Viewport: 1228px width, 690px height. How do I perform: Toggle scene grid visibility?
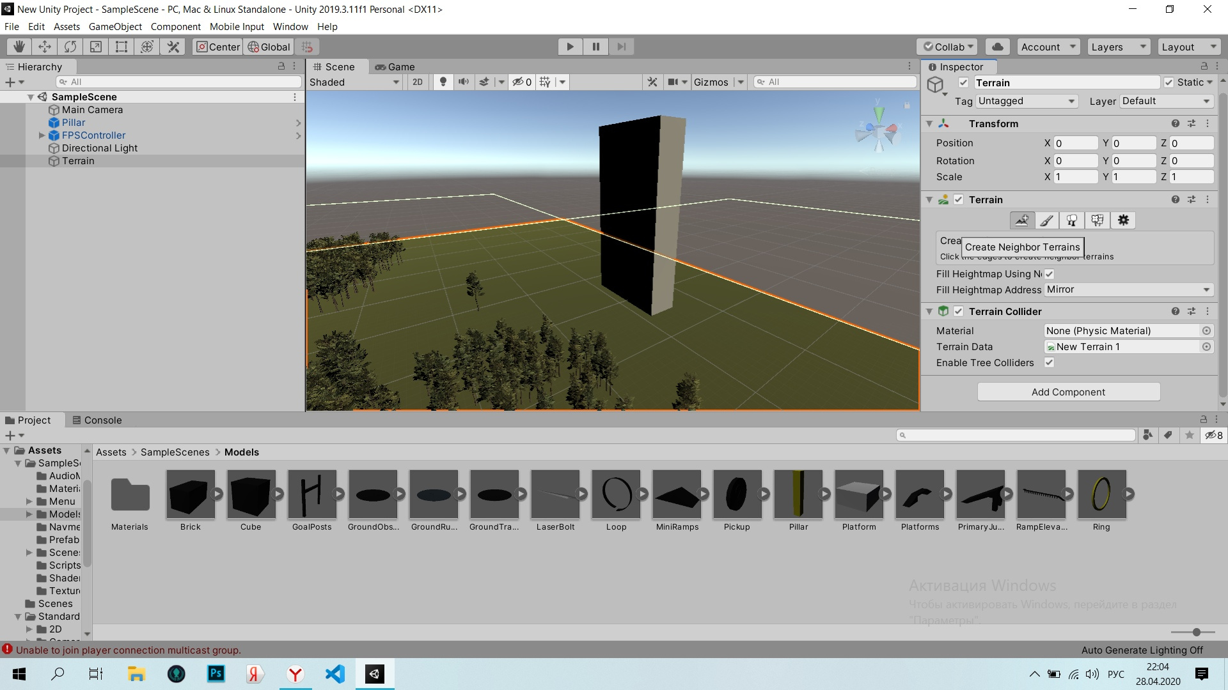point(545,82)
